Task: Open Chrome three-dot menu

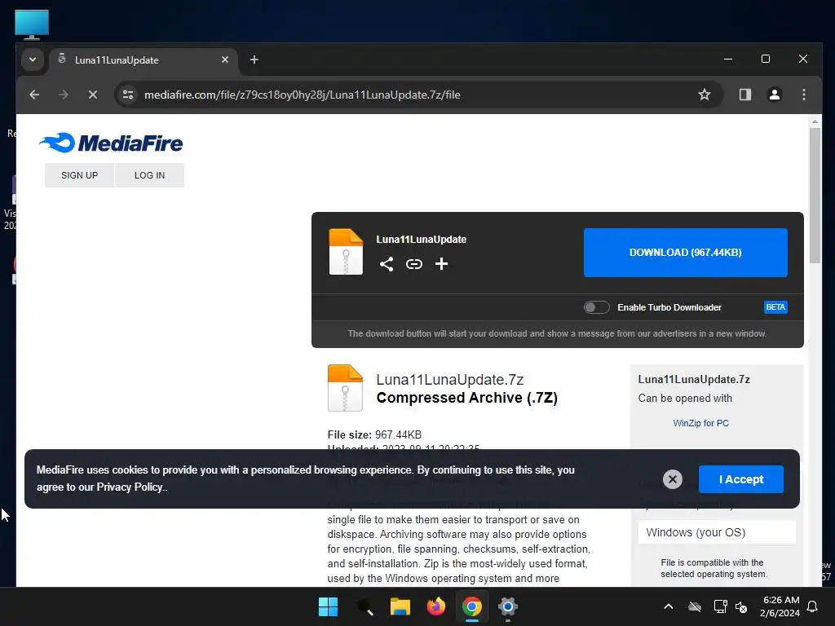Action: (804, 95)
